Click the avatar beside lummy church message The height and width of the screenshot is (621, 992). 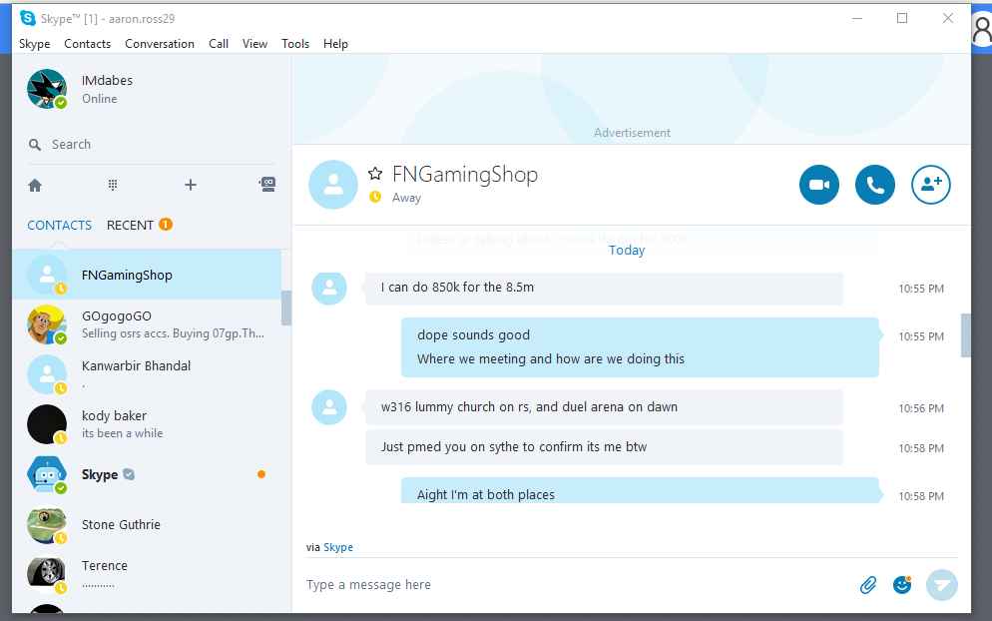click(329, 407)
